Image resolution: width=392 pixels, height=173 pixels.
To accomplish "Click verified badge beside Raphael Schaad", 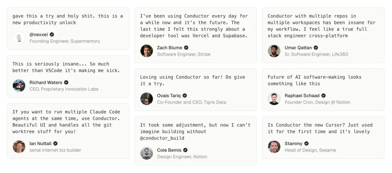I will (323, 96).
